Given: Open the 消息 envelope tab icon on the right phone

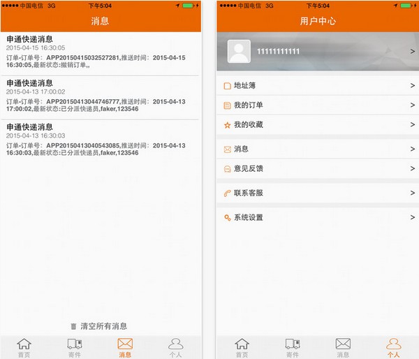Looking at the screenshot, I should coord(343,344).
